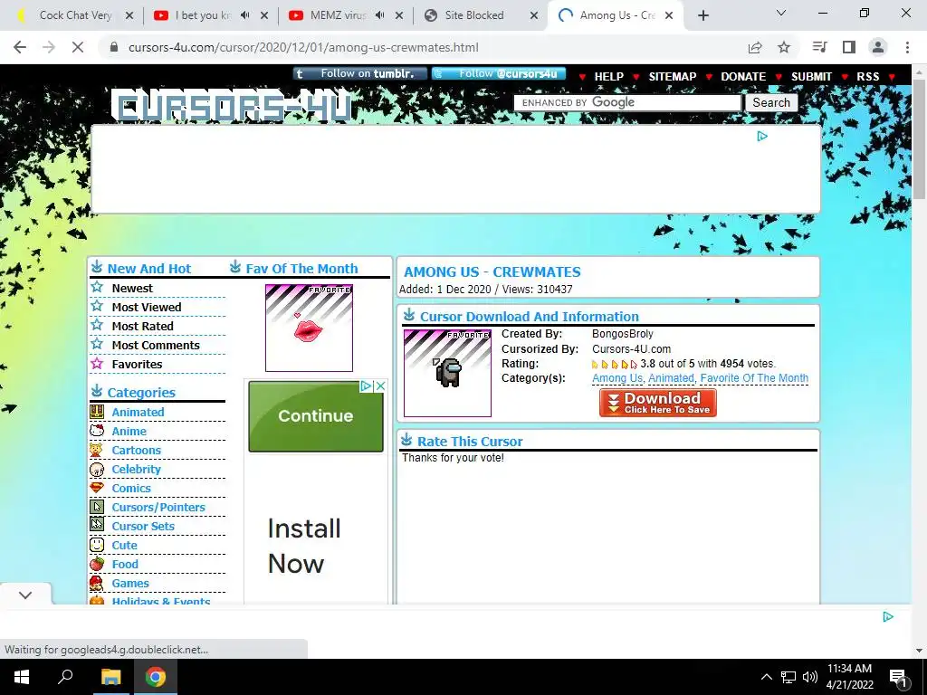
Task: Click the AdChoices icon in the top banner
Action: [762, 137]
